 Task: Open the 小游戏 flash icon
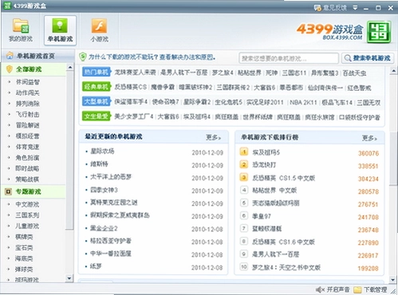pyautogui.click(x=99, y=26)
